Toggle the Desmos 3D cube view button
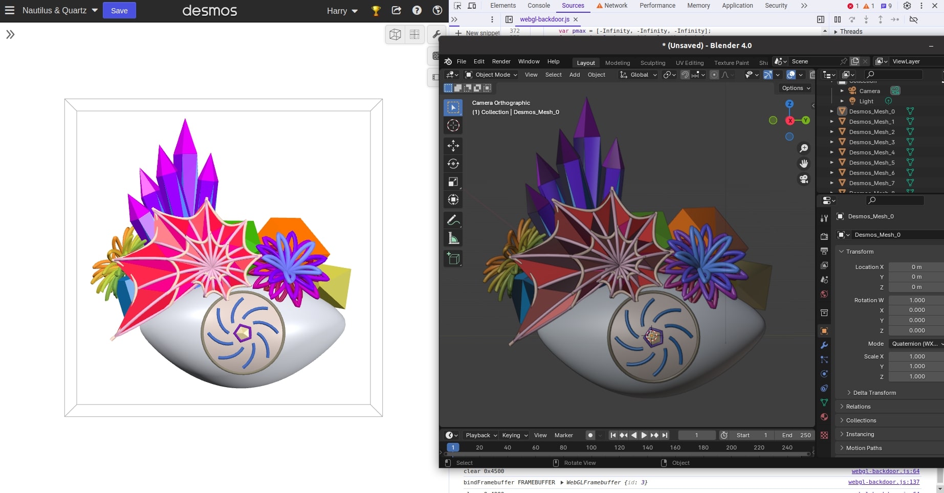944x493 pixels. [x=395, y=35]
